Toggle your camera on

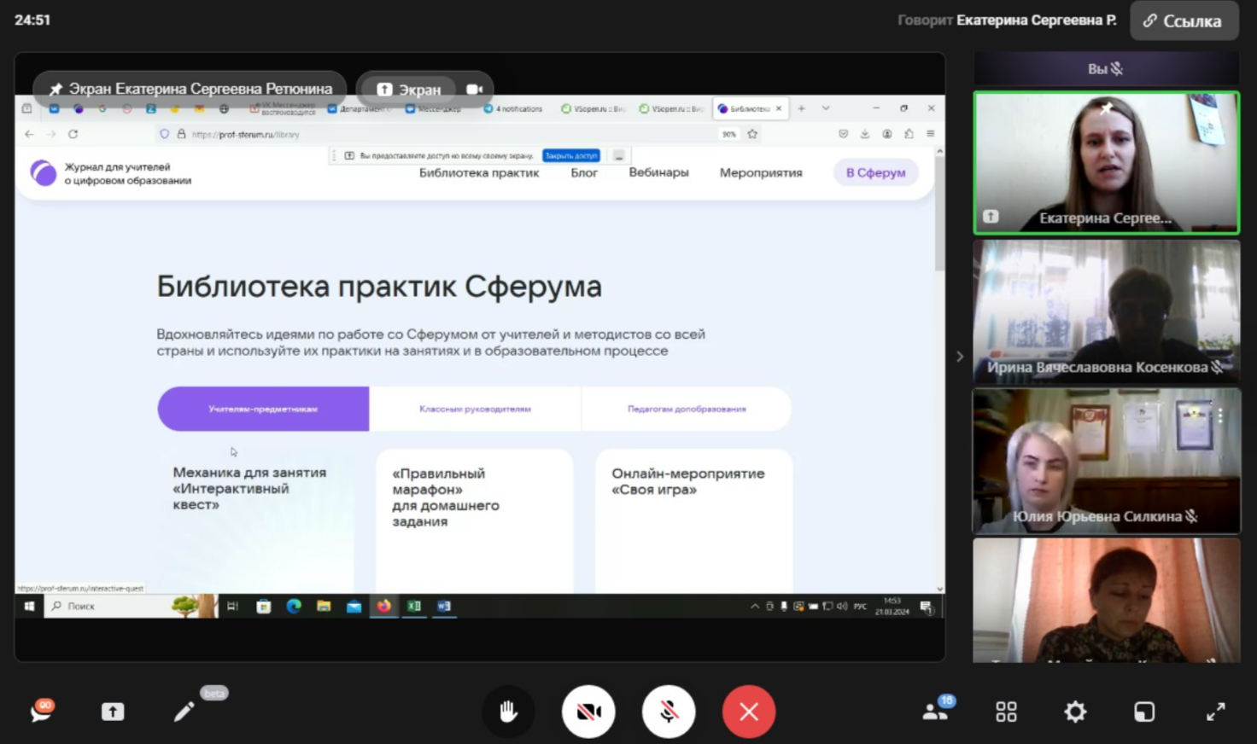point(588,711)
